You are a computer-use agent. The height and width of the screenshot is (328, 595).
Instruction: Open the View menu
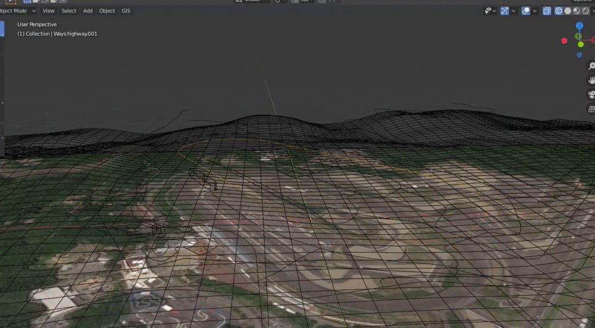coord(48,11)
